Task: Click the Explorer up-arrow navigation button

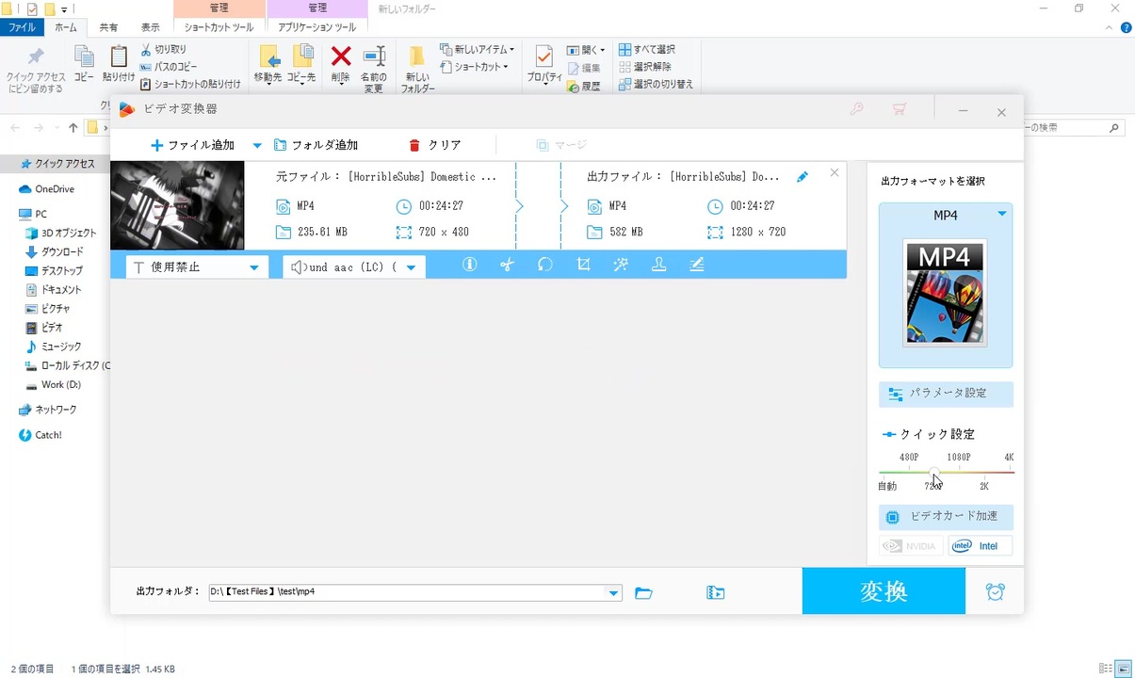Action: click(73, 128)
